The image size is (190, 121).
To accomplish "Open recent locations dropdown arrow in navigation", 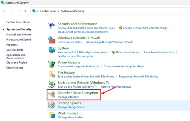I will click(19, 11).
